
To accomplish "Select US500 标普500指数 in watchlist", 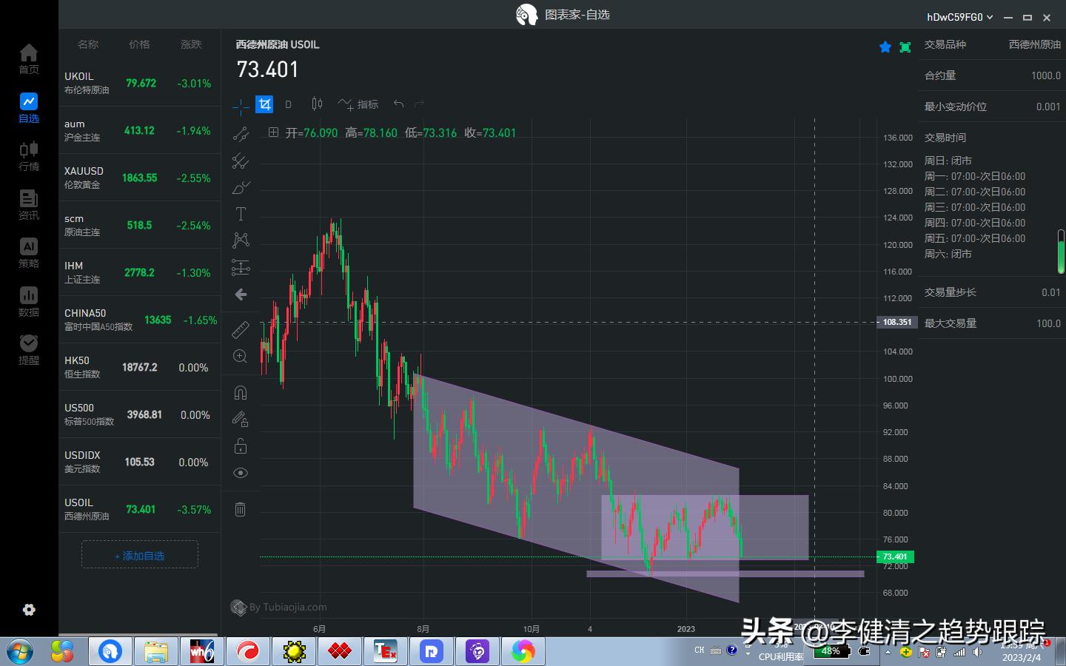I will (x=140, y=414).
